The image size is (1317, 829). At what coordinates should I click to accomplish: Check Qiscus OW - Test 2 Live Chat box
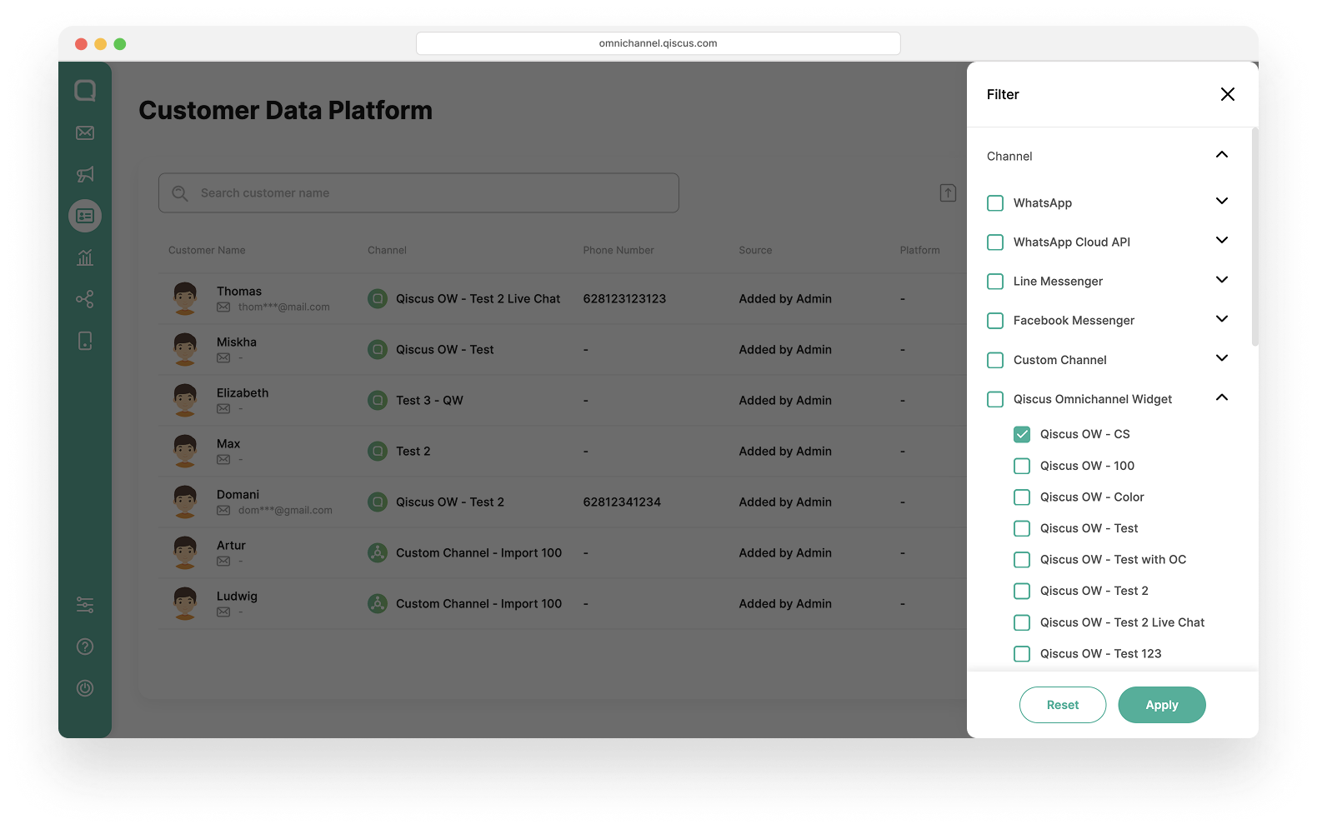tap(1022, 622)
